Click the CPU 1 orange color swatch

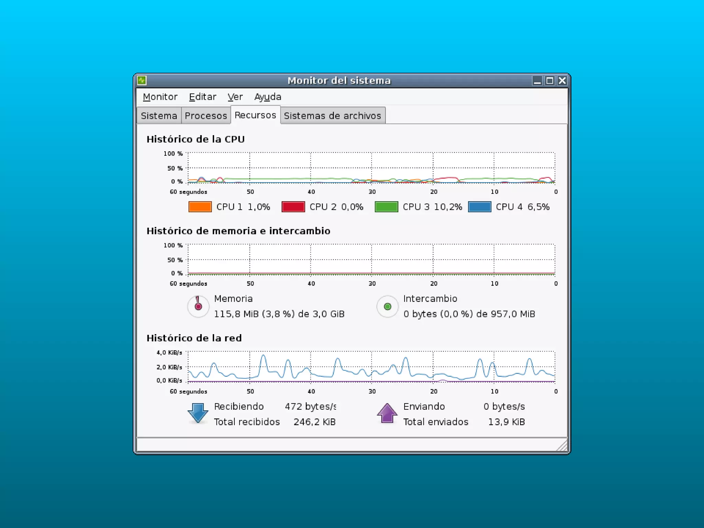click(200, 207)
